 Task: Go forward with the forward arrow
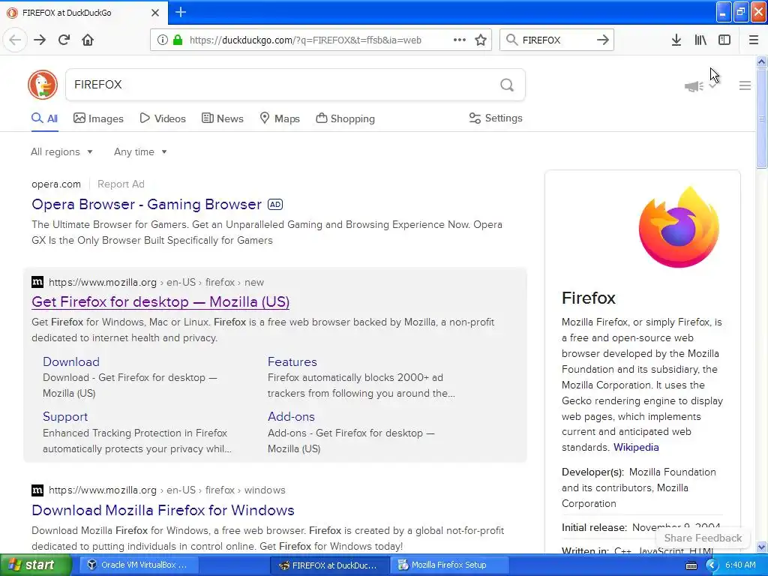click(40, 40)
